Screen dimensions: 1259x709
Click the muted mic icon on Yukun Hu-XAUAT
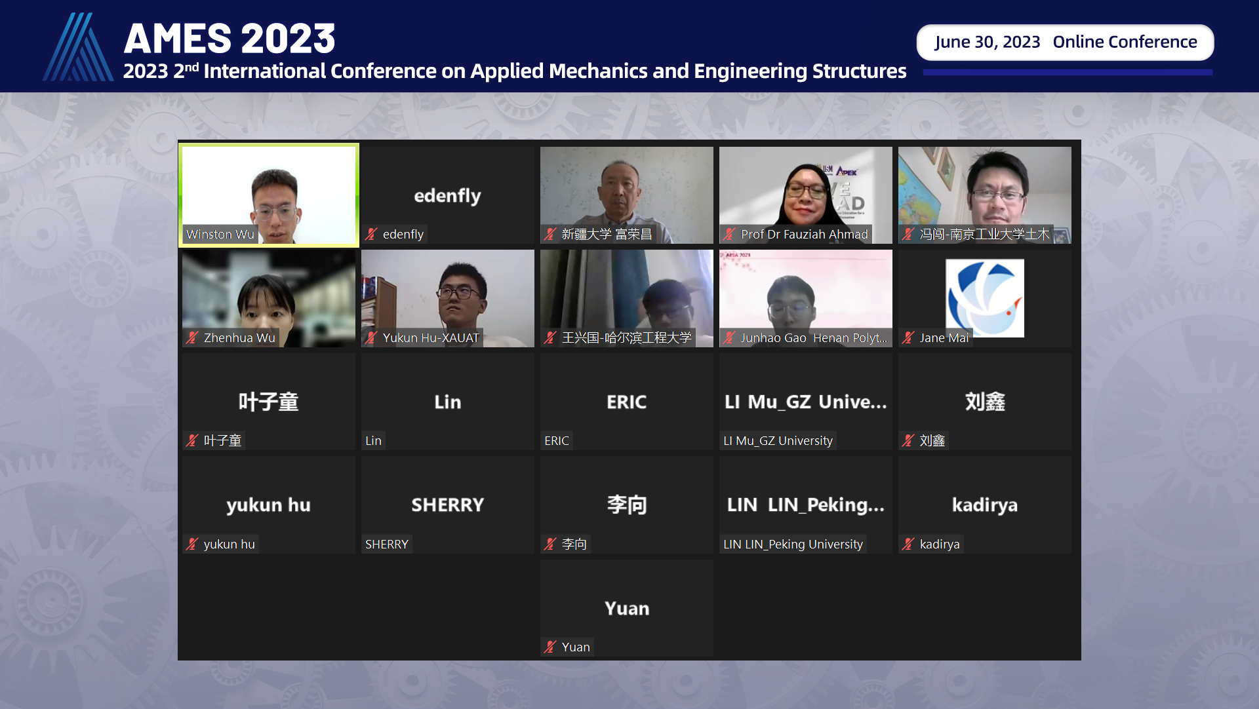point(372,337)
